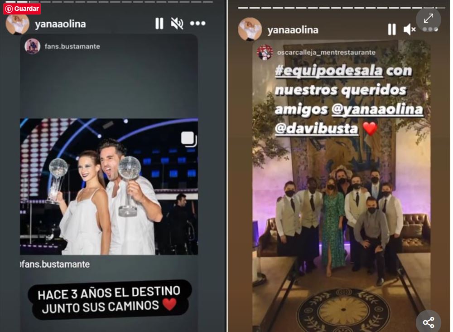Open the oscarcalleja_mentrestaurante profile picture
Screen dimensions: 453x332
click(x=265, y=52)
